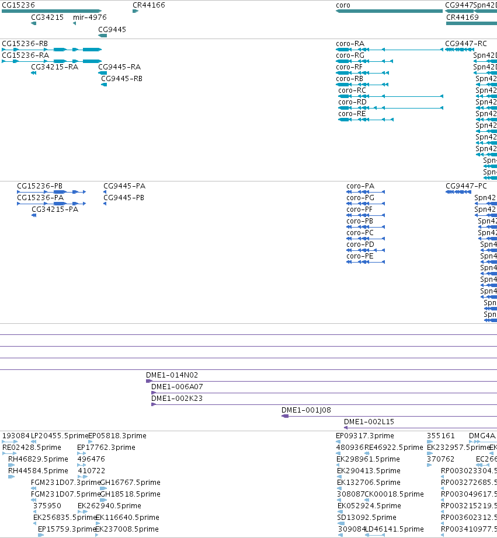Select the EP05818.3prime EST label
The height and width of the screenshot is (538, 497).
[117, 436]
